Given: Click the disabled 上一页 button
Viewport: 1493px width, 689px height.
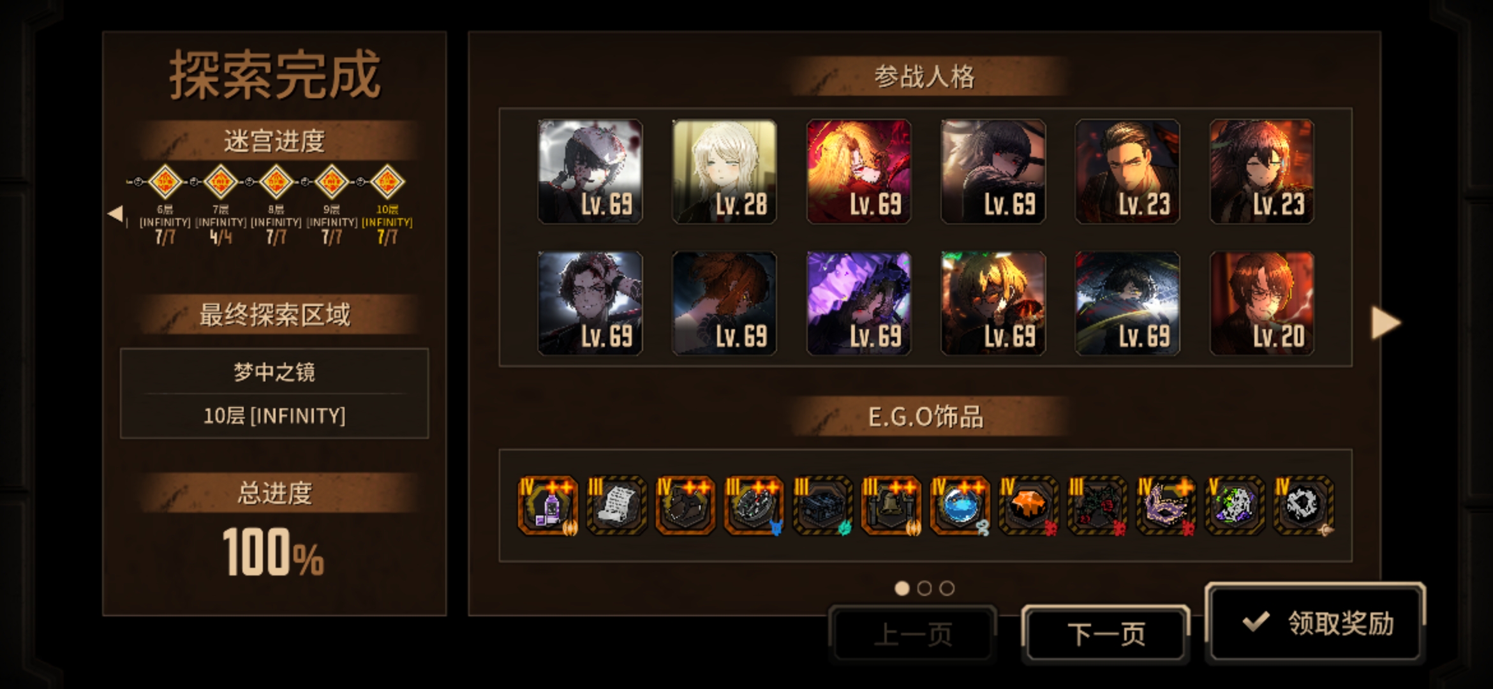Looking at the screenshot, I should point(912,634).
